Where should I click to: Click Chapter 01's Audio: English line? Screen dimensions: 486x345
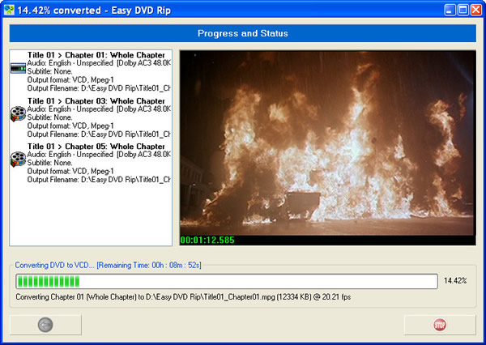(99, 63)
